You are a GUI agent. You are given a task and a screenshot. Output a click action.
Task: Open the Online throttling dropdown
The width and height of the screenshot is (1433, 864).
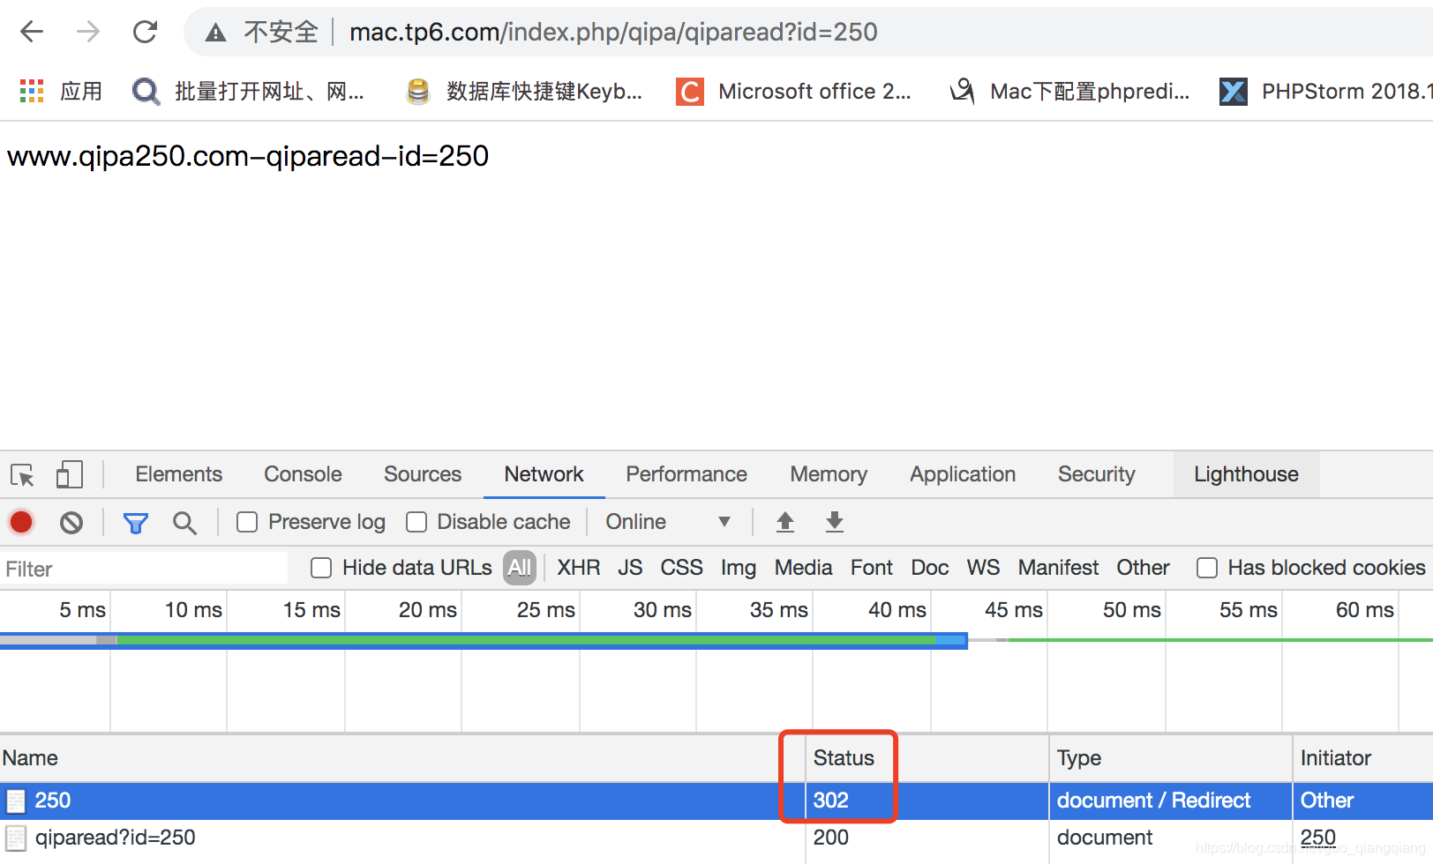pyautogui.click(x=668, y=522)
